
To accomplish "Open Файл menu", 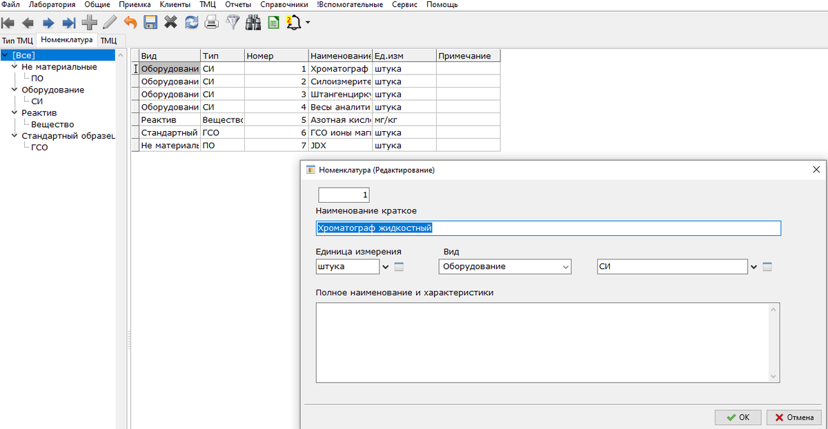I will click(x=10, y=4).
